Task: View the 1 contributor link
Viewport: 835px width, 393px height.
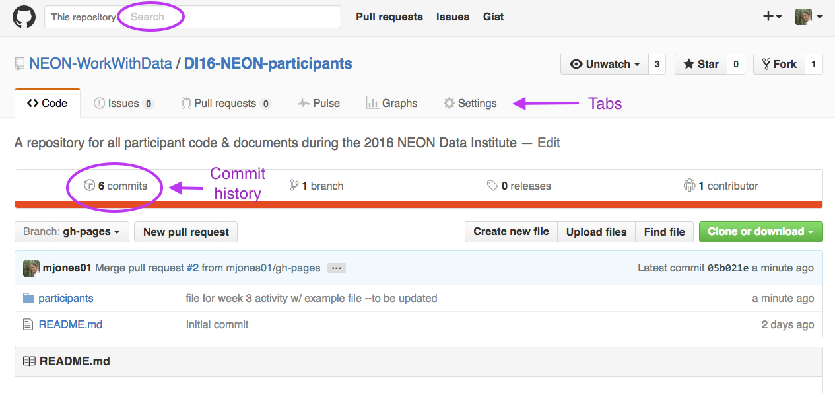Action: coord(721,186)
